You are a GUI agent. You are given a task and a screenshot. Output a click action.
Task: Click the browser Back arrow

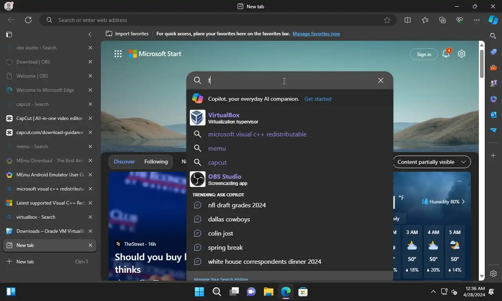click(x=11, y=20)
